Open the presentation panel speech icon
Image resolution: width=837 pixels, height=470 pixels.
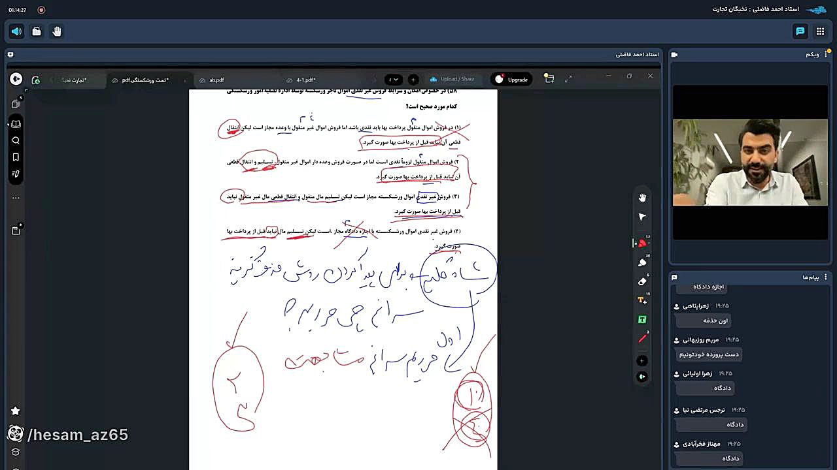(x=10, y=54)
